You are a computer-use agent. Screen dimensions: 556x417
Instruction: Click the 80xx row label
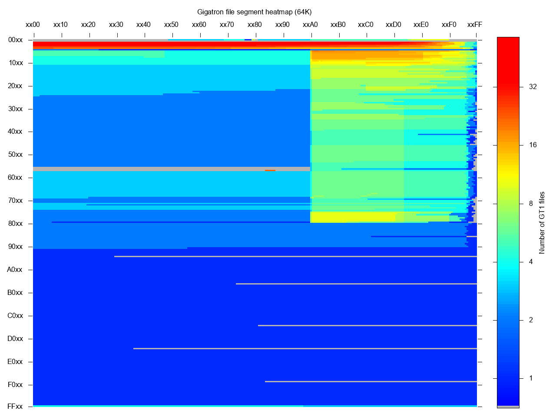[x=16, y=224]
